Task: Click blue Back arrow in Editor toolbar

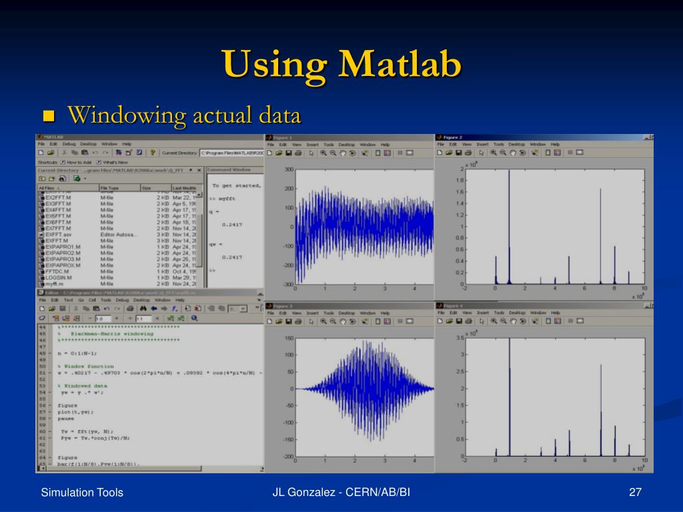Action: (154, 308)
